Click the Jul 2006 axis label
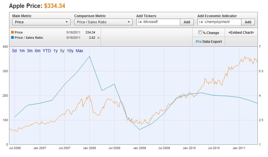The height and width of the screenshot is (157, 268). (x=15, y=148)
